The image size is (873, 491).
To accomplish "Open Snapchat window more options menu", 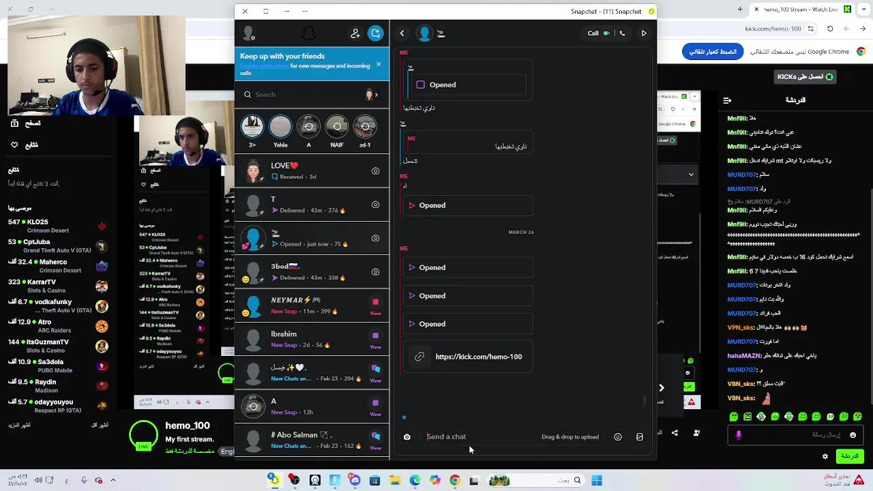I will [x=305, y=11].
